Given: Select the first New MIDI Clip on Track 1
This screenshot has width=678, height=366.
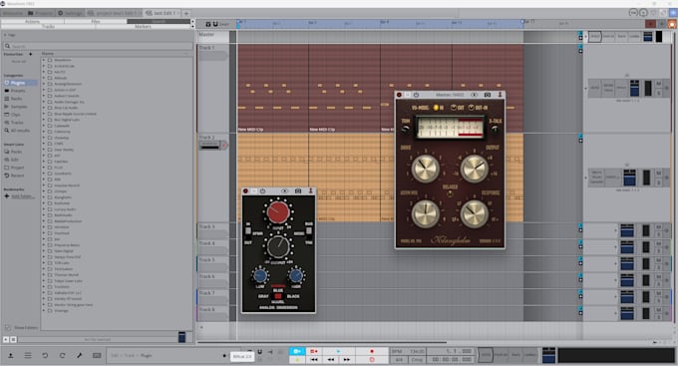Looking at the screenshot, I should click(x=273, y=88).
